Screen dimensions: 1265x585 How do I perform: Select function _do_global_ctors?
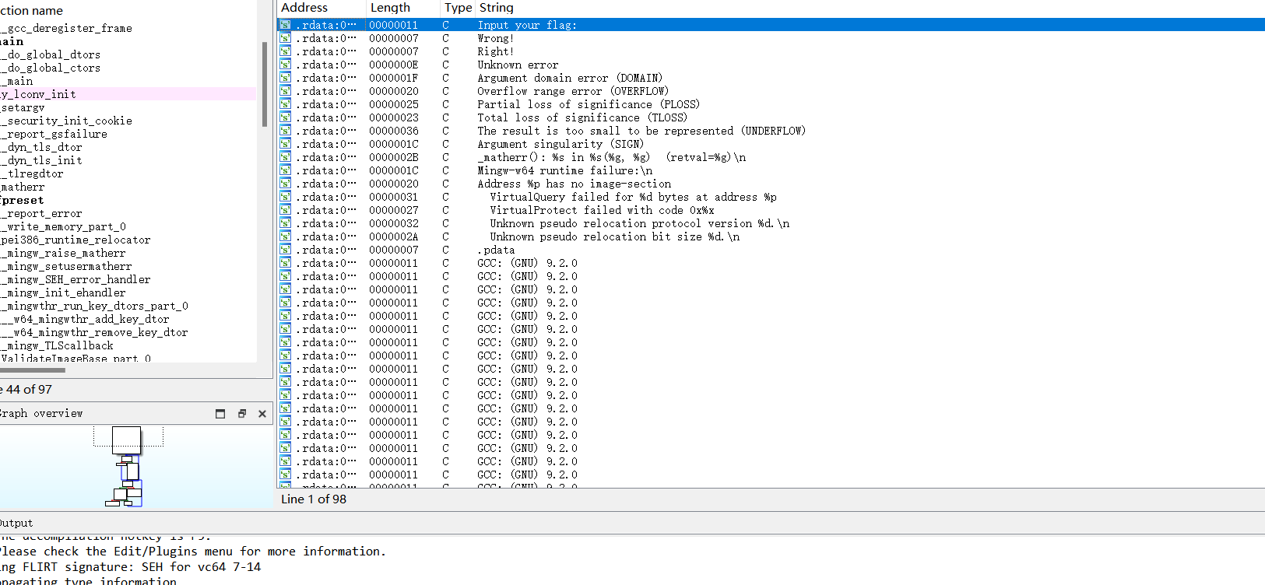51,68
